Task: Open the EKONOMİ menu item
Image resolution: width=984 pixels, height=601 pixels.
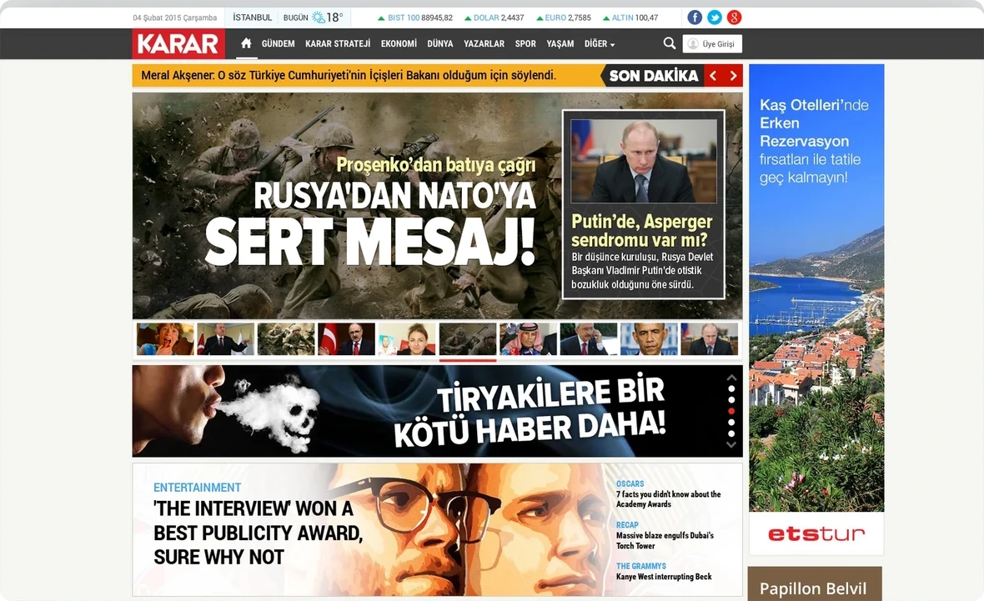Action: (x=399, y=44)
